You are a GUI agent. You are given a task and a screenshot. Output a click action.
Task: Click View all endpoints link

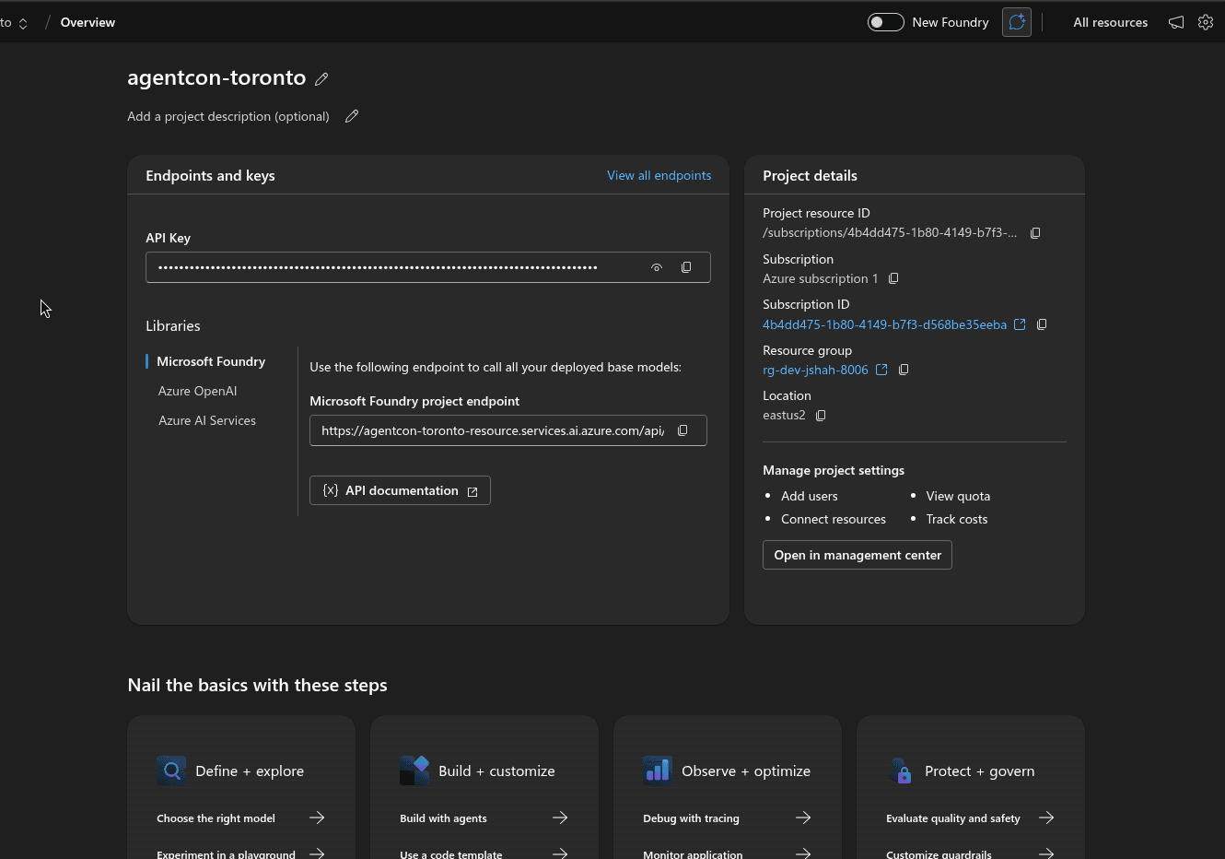coord(659,175)
